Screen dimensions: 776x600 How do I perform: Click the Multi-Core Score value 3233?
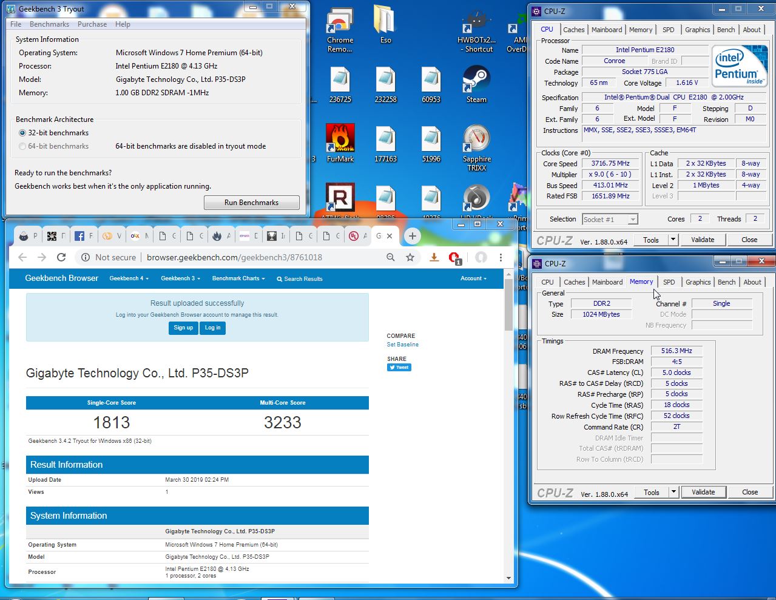click(283, 422)
